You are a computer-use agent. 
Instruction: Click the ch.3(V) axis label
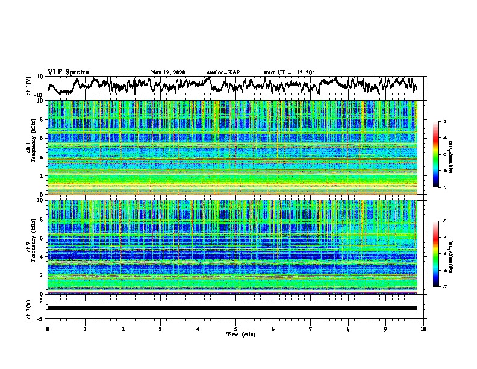[x=29, y=309]
